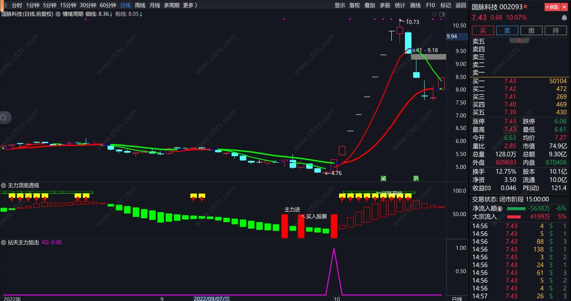Click the 14:57 trade row with volume 26
The image size is (571, 301).
tap(520, 296)
